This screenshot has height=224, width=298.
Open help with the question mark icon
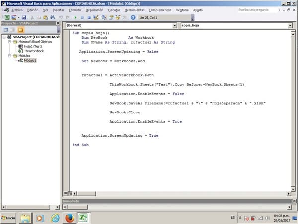(133, 17)
